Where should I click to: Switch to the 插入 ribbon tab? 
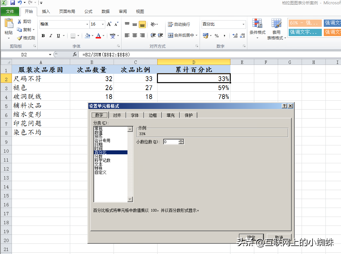click(46, 12)
